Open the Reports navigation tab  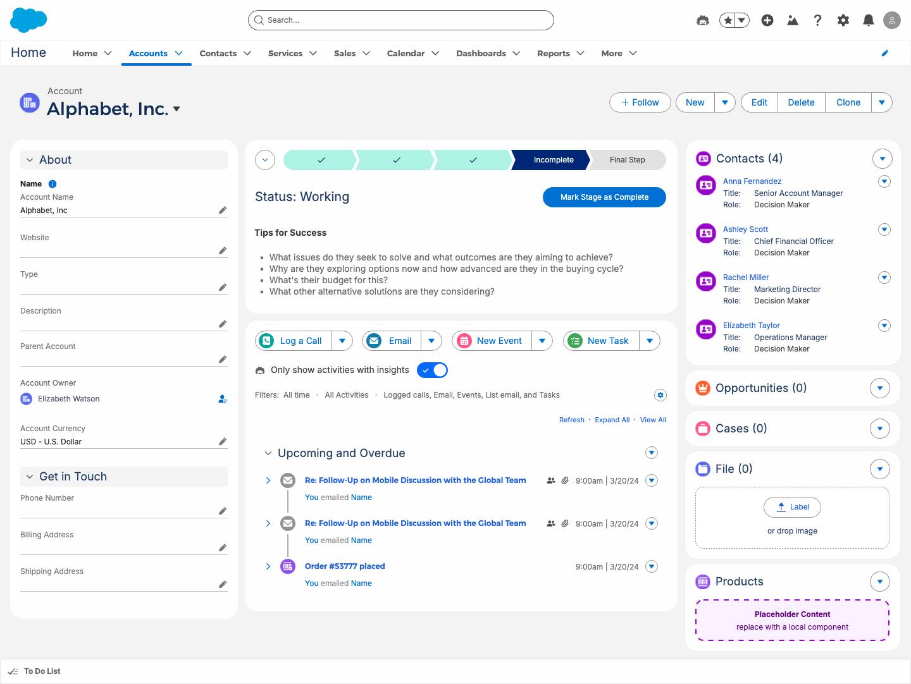554,54
